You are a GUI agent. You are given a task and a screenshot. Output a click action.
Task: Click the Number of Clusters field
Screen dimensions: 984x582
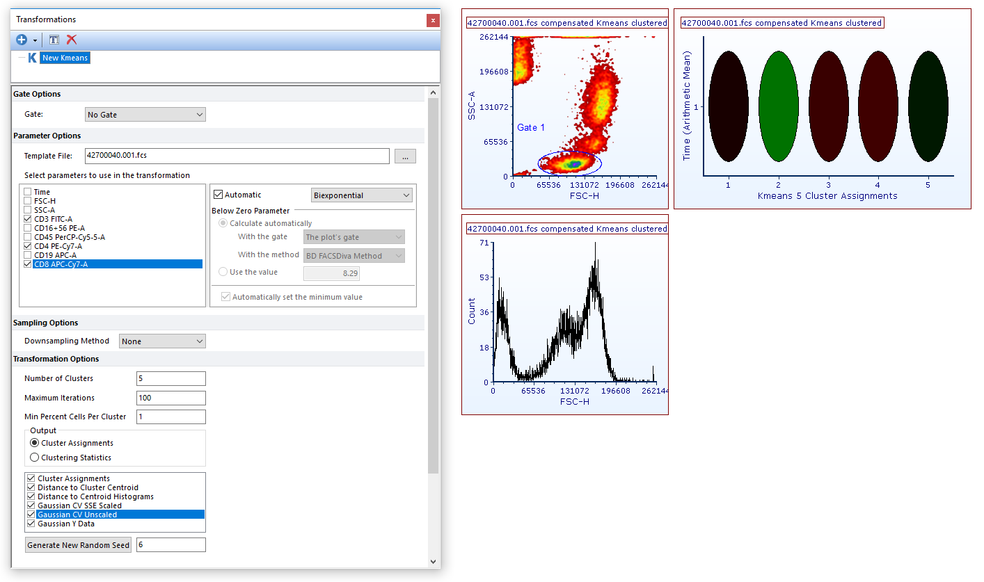tap(171, 379)
